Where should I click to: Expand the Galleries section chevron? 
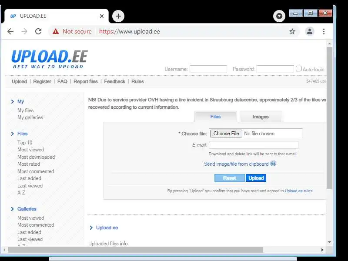click(13, 209)
